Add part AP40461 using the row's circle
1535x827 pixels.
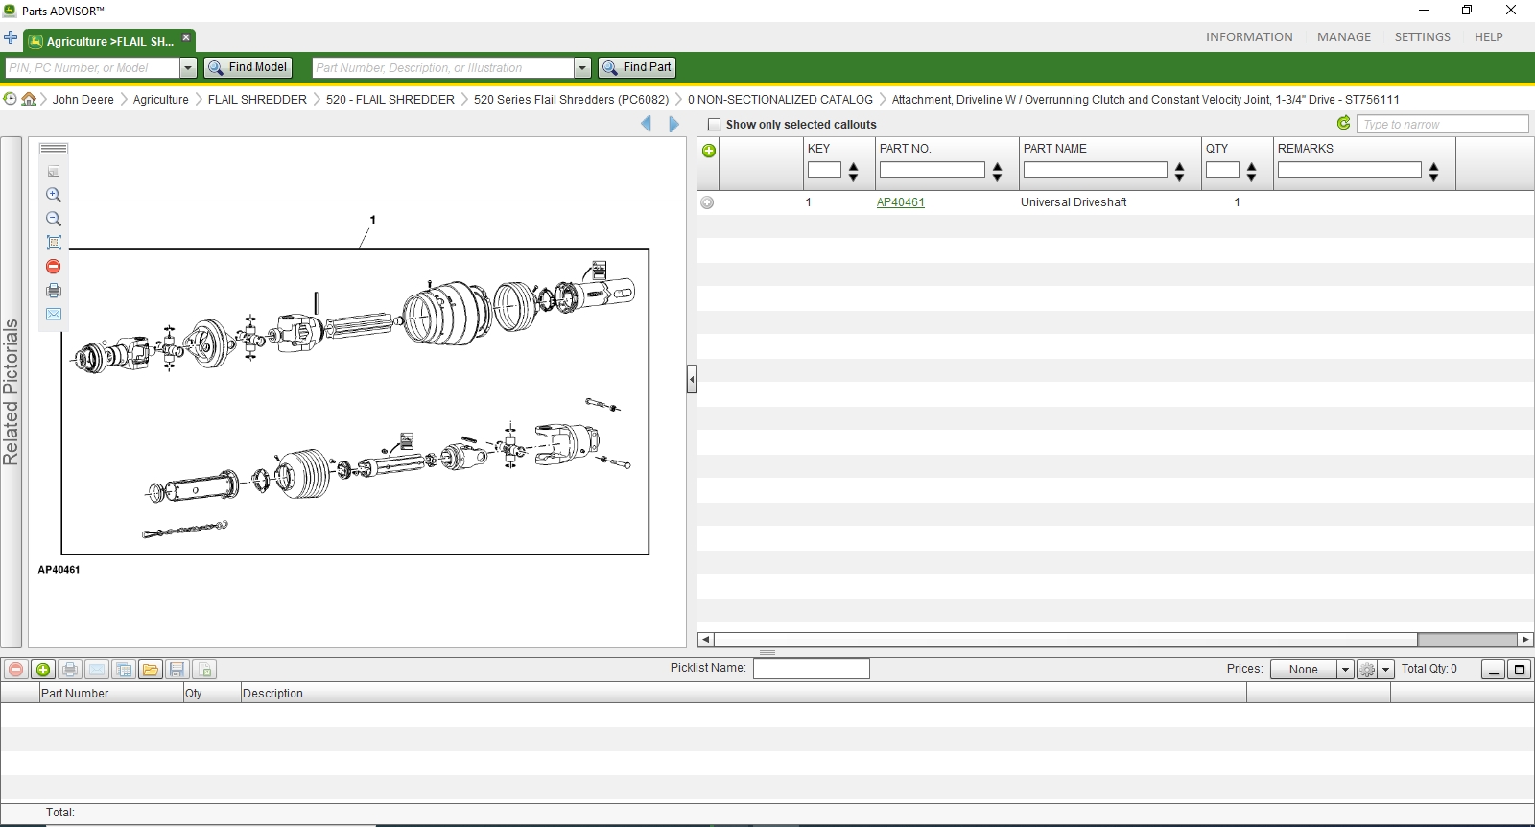click(x=707, y=202)
